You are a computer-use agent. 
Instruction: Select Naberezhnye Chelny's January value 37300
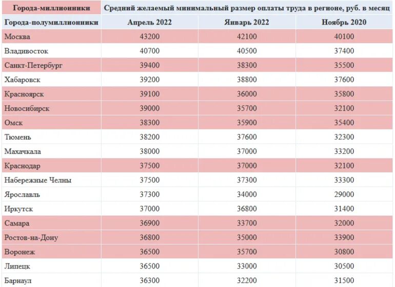point(247,180)
